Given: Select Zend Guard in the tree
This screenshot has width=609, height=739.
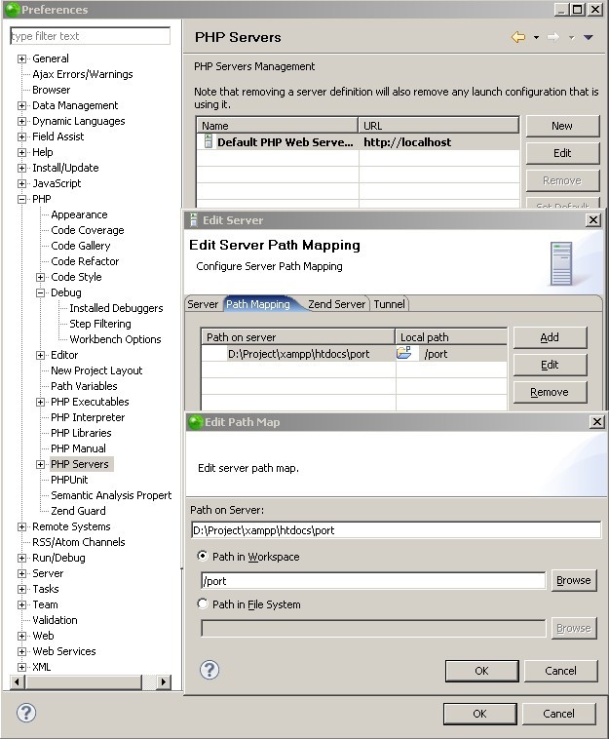Looking at the screenshot, I should point(78,511).
